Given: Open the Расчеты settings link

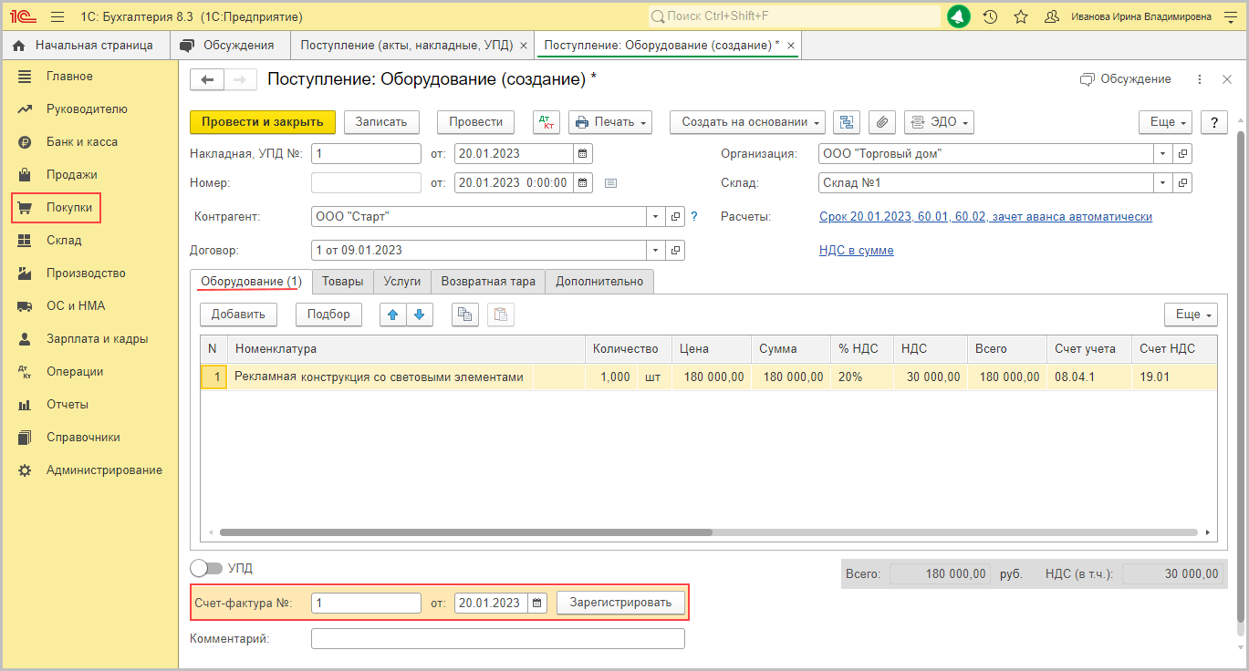Looking at the screenshot, I should click(x=985, y=217).
